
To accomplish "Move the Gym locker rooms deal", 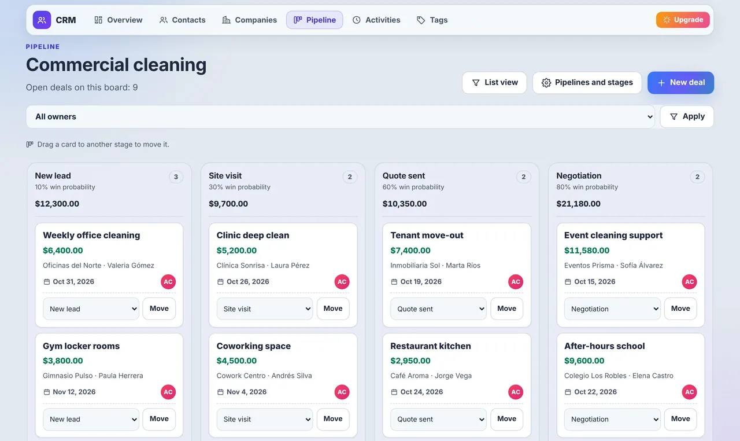I will (x=159, y=419).
